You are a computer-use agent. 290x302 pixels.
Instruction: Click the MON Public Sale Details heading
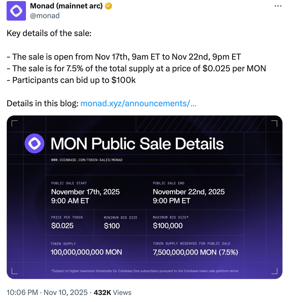point(137,144)
